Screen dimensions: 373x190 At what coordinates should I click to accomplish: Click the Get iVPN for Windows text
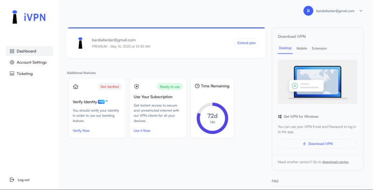[x=301, y=116]
